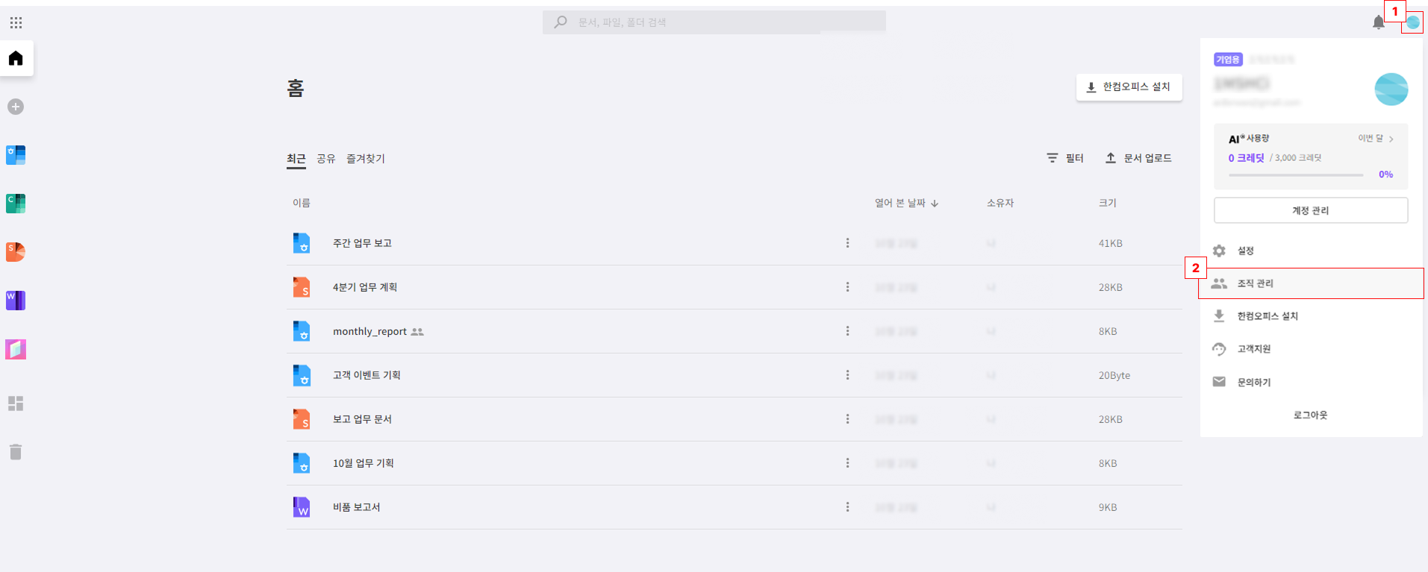This screenshot has width=1428, height=572.
Task: Select 조직 관리 in profile menu
Action: pyautogui.click(x=1311, y=283)
